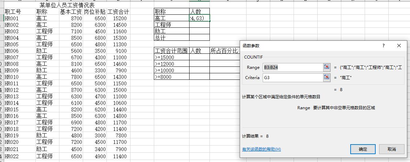
Task: Select the >=12000 cell
Action: [x=172, y=64]
